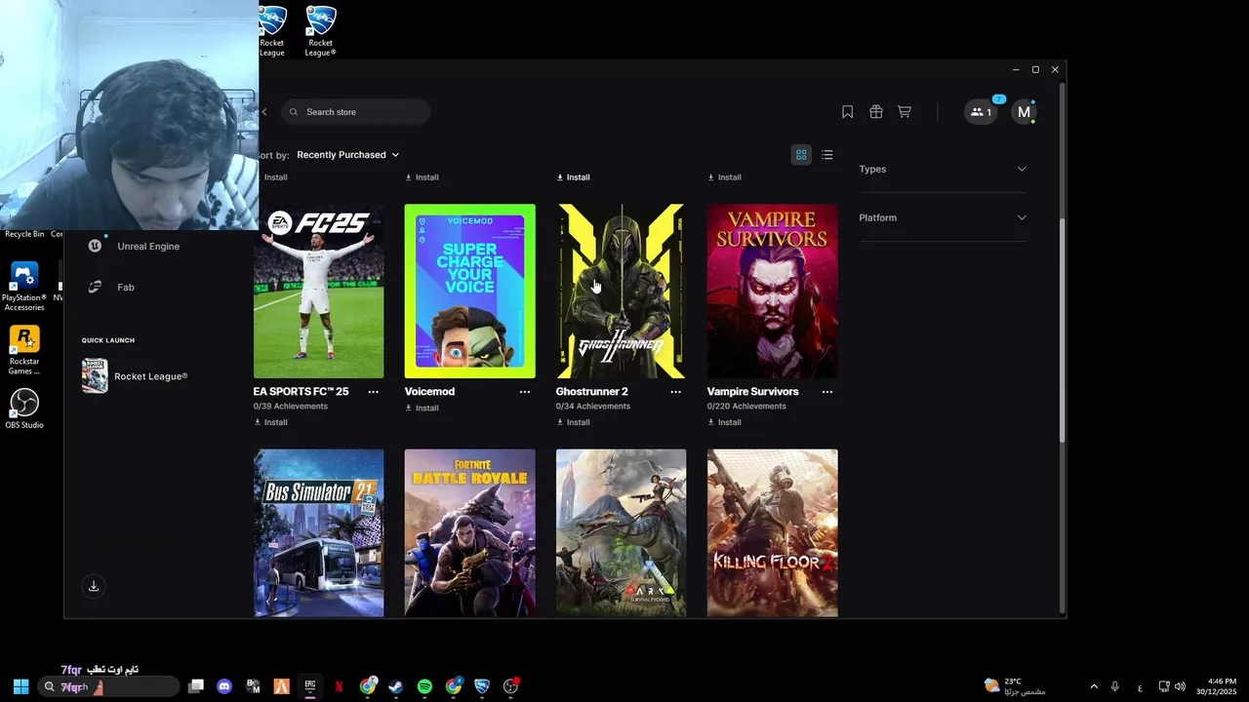Open Netflix from the taskbar

[x=339, y=686]
